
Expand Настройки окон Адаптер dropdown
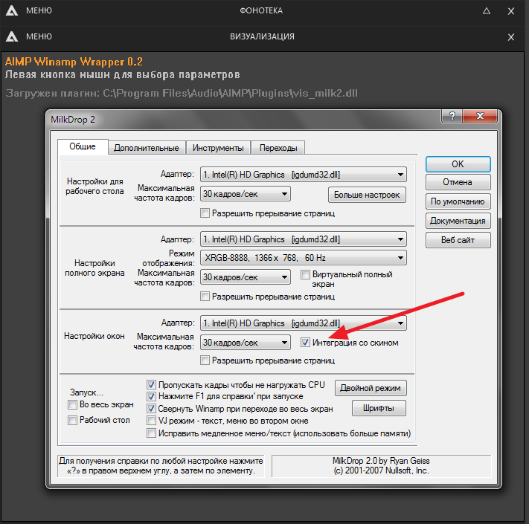(x=304, y=323)
